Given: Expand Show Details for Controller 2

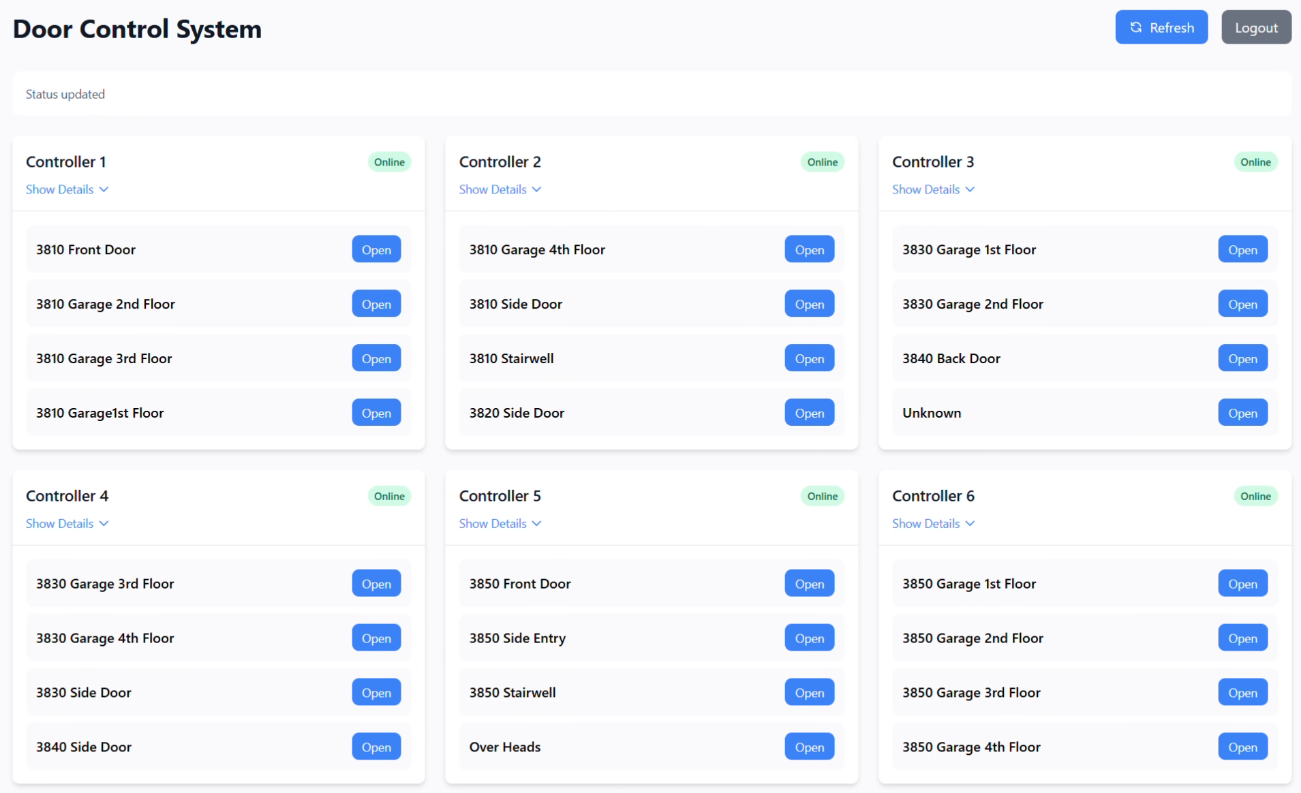Looking at the screenshot, I should (x=500, y=189).
